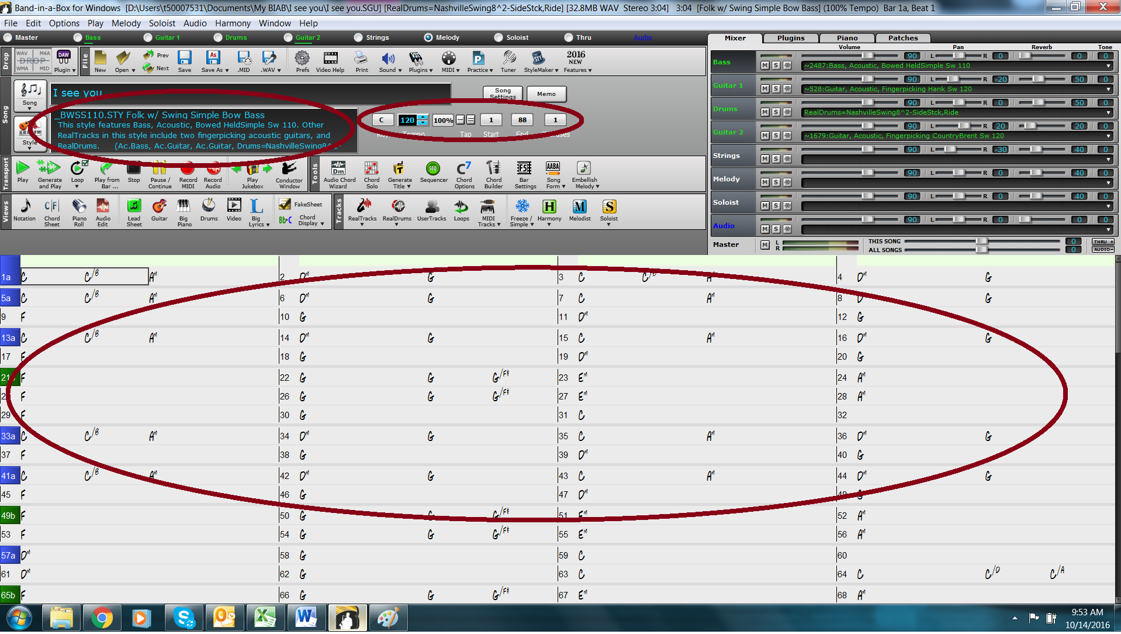1121x634 pixels.
Task: Open the RealDrums picker
Action: point(397,212)
